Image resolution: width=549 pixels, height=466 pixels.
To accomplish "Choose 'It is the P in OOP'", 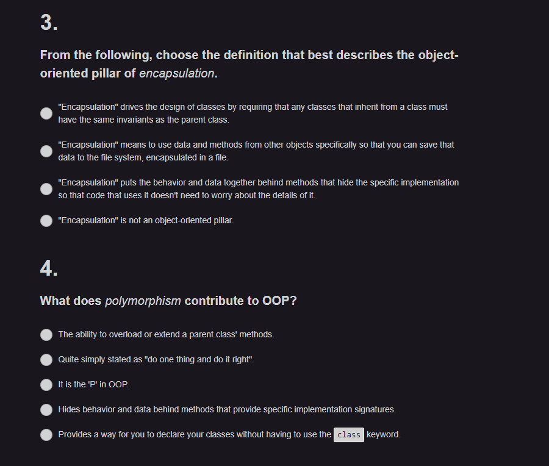I will 46,384.
